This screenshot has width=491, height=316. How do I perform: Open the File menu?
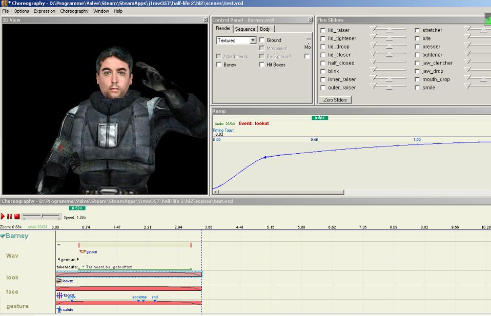tap(6, 11)
